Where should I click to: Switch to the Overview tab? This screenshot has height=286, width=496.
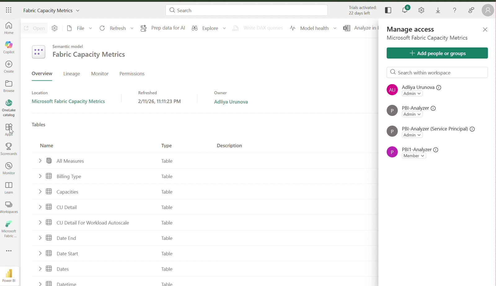pos(42,74)
